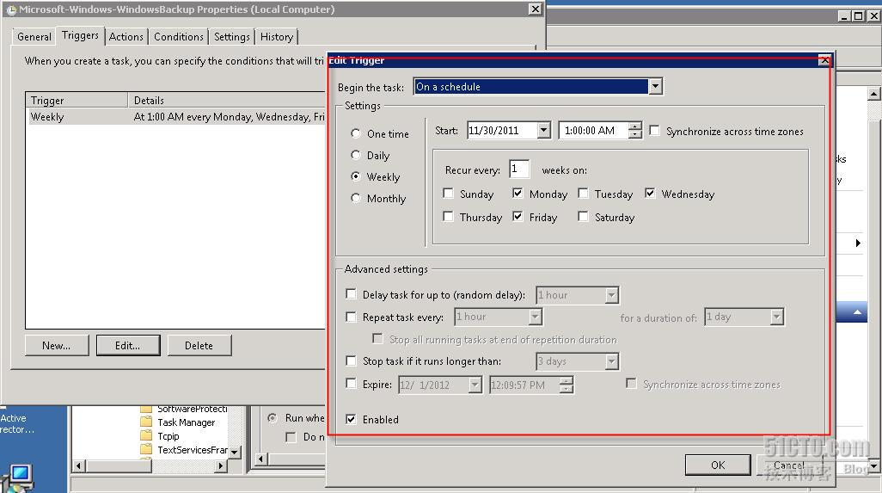
Task: Increase the Start time with up spinner
Action: 635,126
